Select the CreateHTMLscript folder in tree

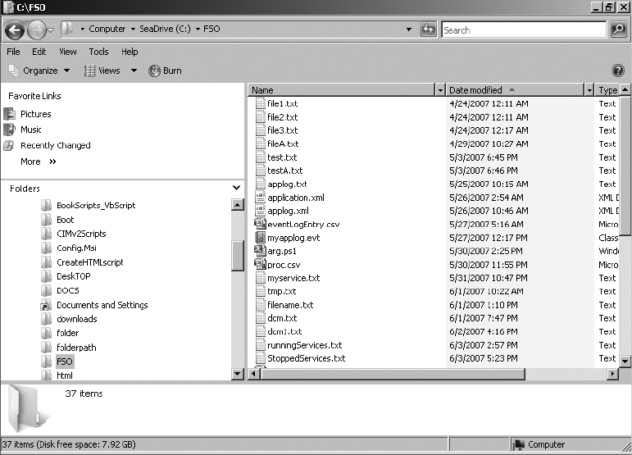point(83,262)
